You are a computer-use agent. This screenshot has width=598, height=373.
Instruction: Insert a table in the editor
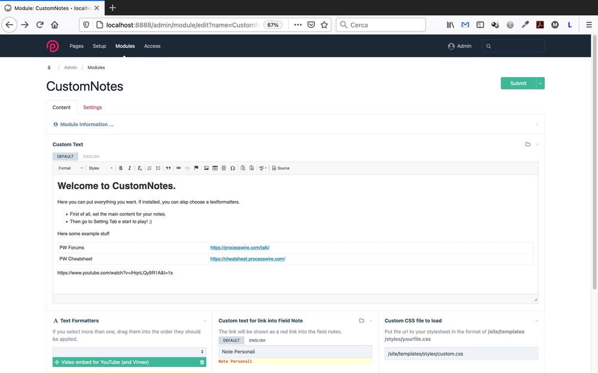pos(215,168)
